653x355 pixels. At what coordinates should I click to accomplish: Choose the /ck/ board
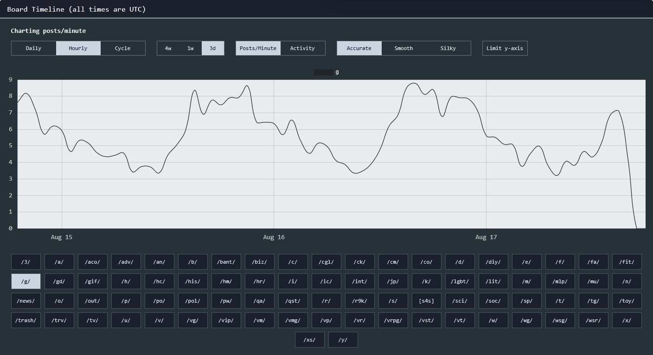[x=360, y=262]
